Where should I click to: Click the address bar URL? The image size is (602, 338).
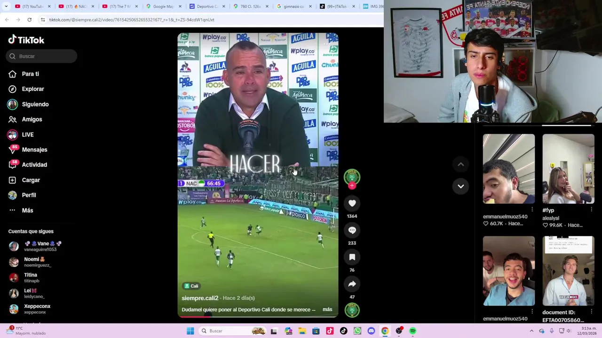pyautogui.click(x=132, y=20)
